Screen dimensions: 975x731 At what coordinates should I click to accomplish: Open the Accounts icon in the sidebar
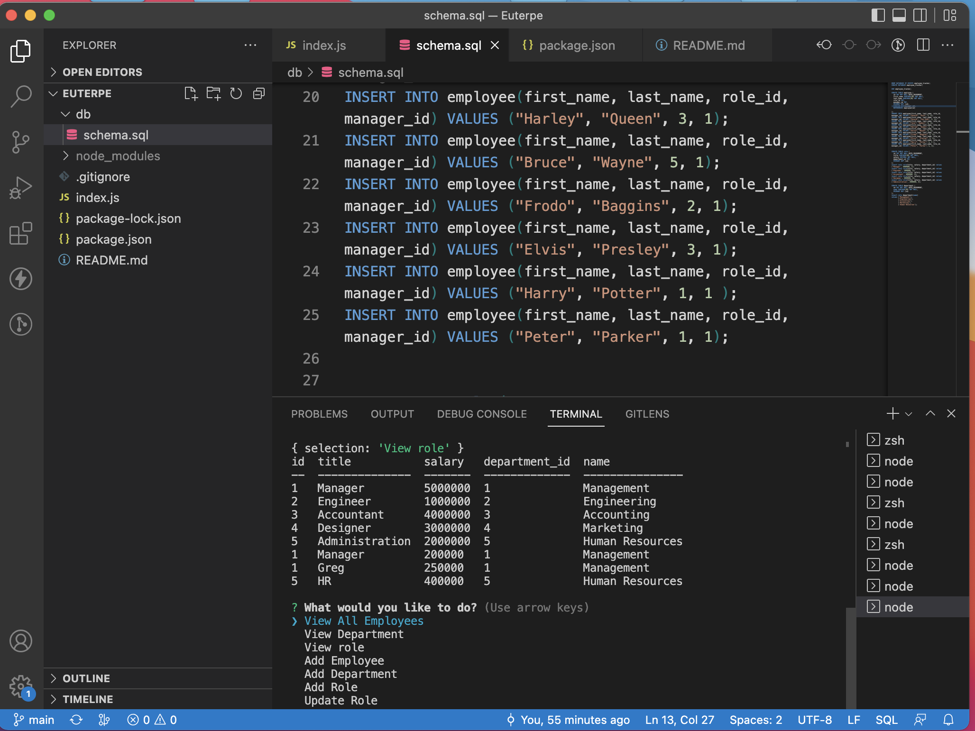click(x=21, y=641)
